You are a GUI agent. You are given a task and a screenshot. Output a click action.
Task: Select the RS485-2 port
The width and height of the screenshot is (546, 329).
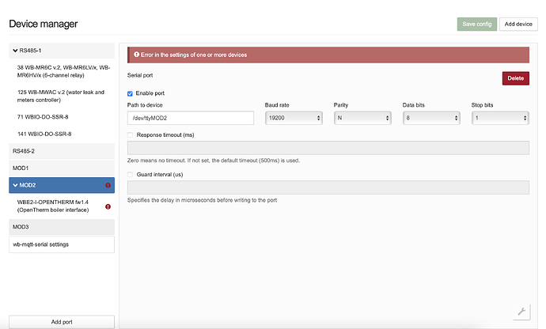point(62,151)
